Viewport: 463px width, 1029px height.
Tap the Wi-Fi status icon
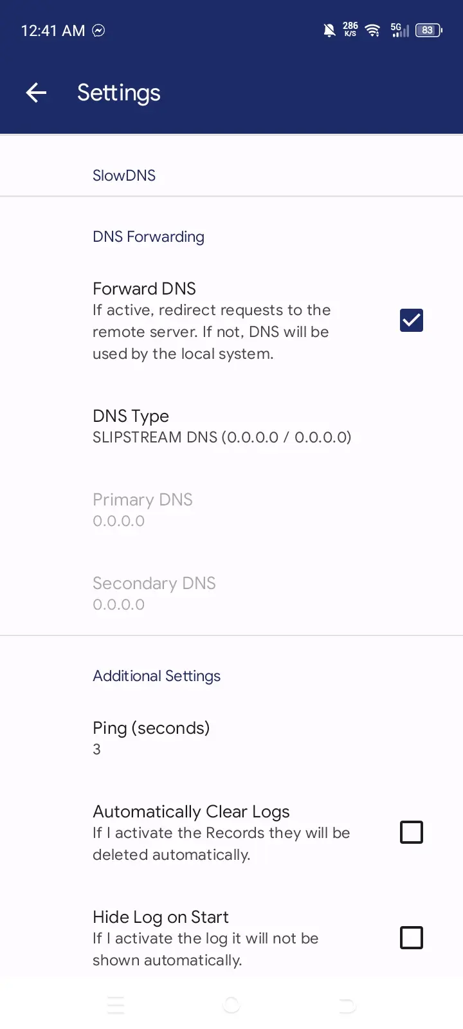click(x=372, y=30)
